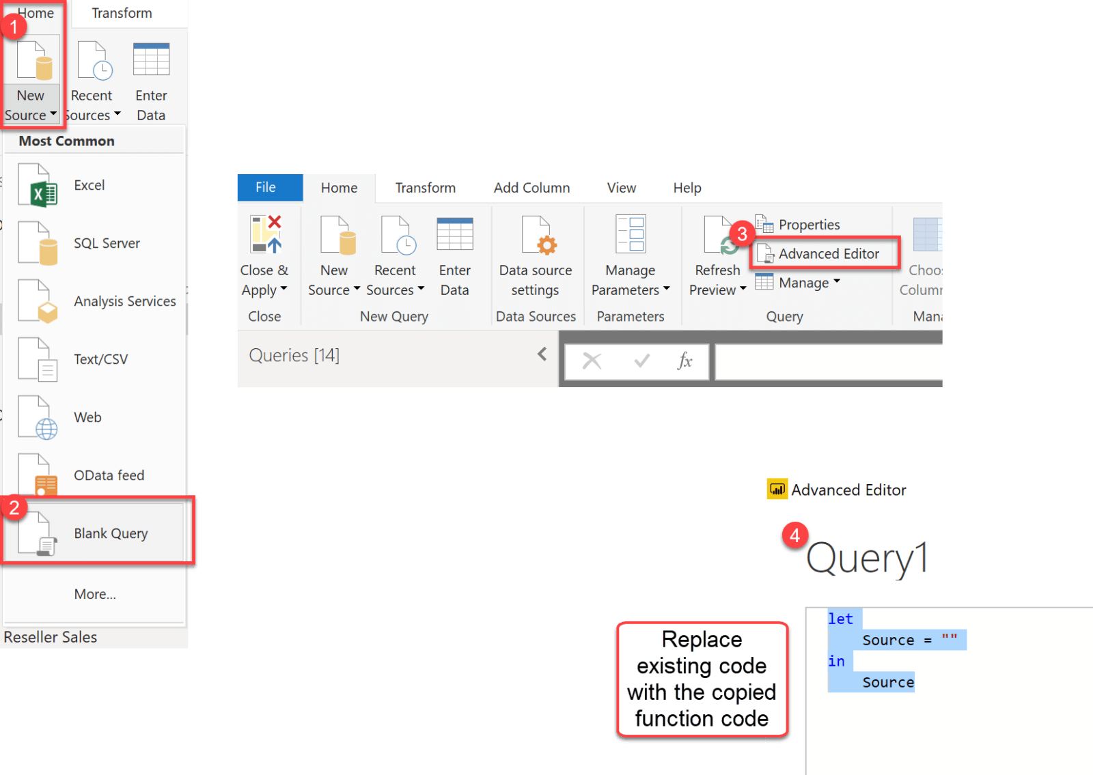Click the Manage Parameters icon

(630, 234)
